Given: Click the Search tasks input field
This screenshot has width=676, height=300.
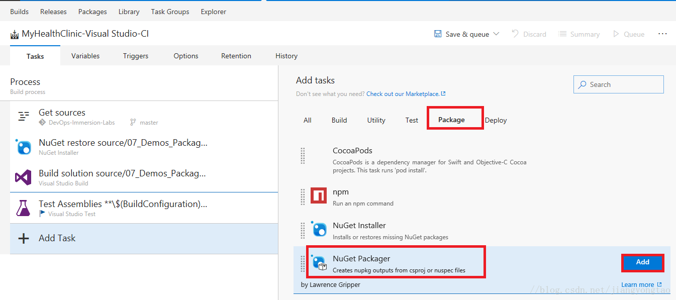Looking at the screenshot, I should pyautogui.click(x=618, y=84).
